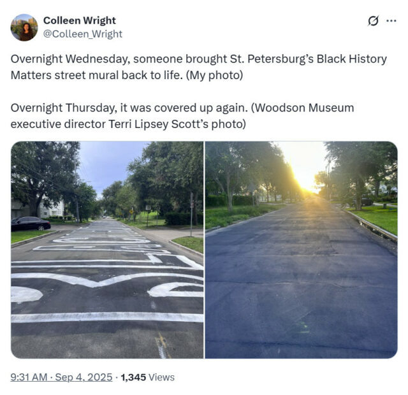
Task: Select the Overnight Thursday sentence text
Action: (x=182, y=116)
